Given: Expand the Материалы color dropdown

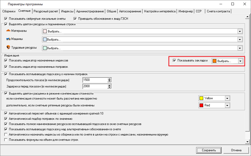Looking at the screenshot, I should point(239,32).
